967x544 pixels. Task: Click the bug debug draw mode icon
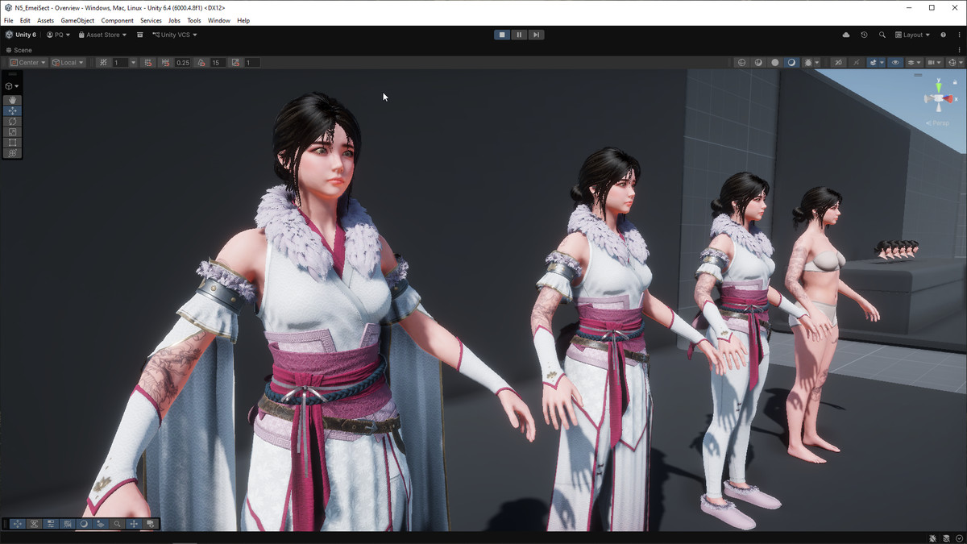[x=807, y=62]
